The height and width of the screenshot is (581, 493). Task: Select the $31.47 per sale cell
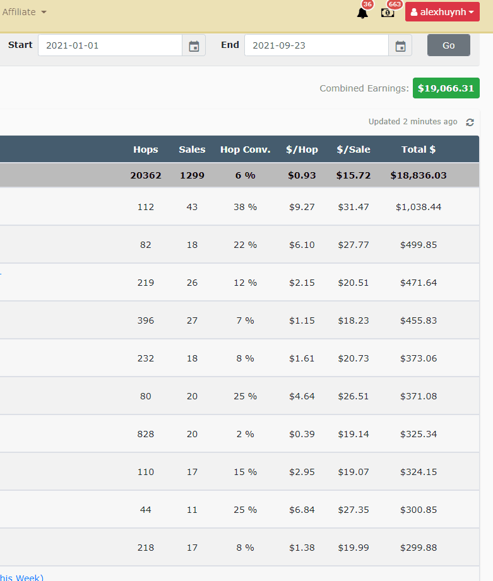tap(353, 207)
